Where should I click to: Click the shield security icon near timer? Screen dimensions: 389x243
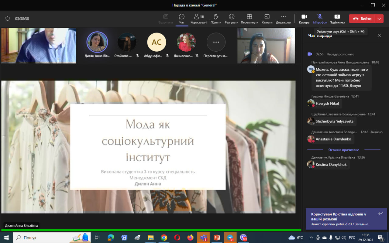tap(8, 19)
